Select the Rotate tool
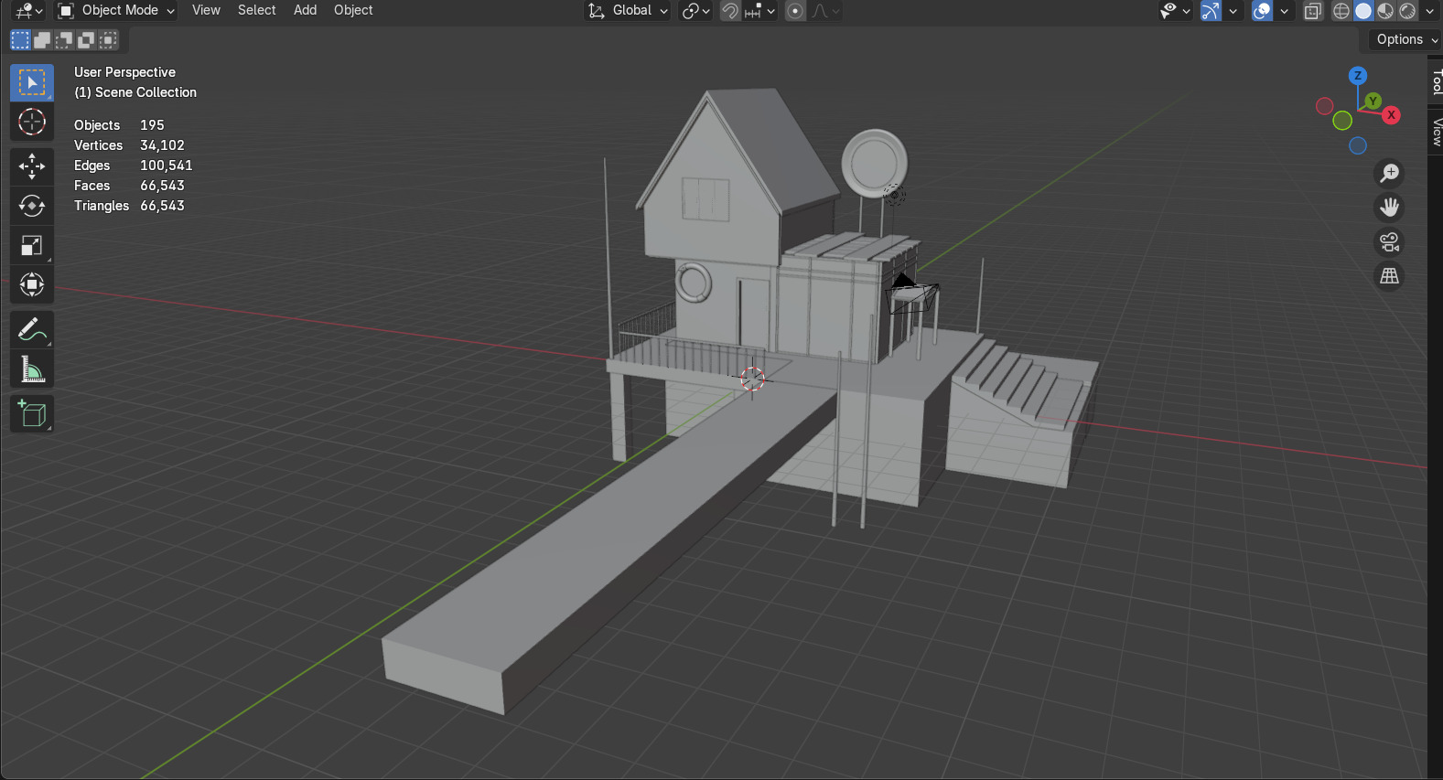This screenshot has height=780, width=1443. [x=32, y=206]
